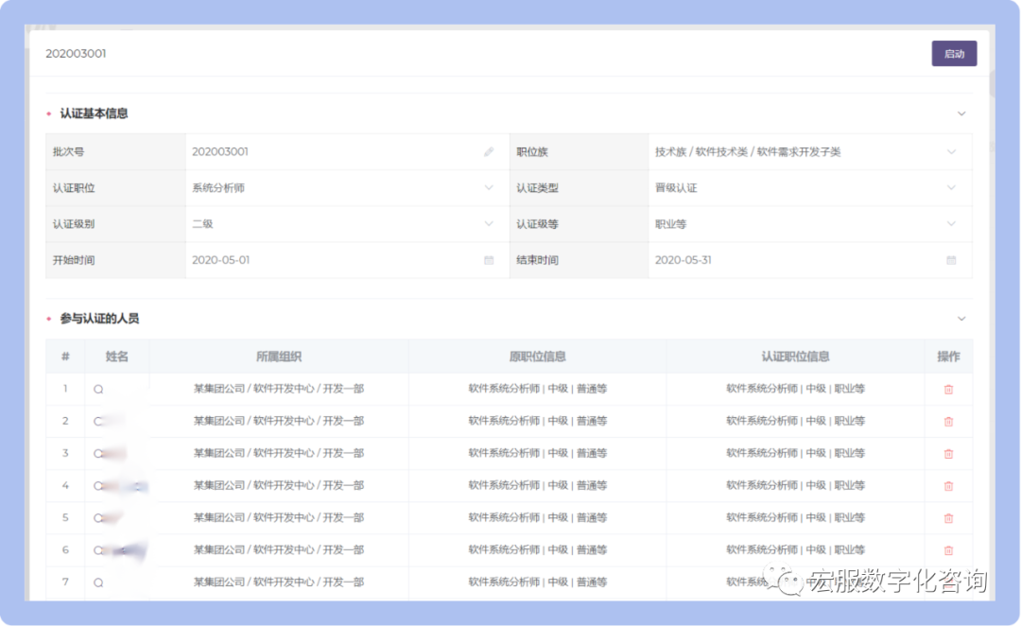1021x626 pixels.
Task: Open calendar icon for 结束时间
Action: coord(951,260)
